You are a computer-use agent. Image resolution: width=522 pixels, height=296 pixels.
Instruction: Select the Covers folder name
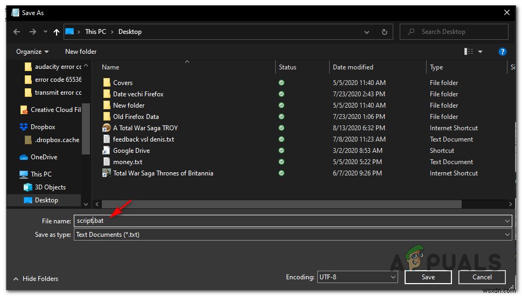point(123,83)
